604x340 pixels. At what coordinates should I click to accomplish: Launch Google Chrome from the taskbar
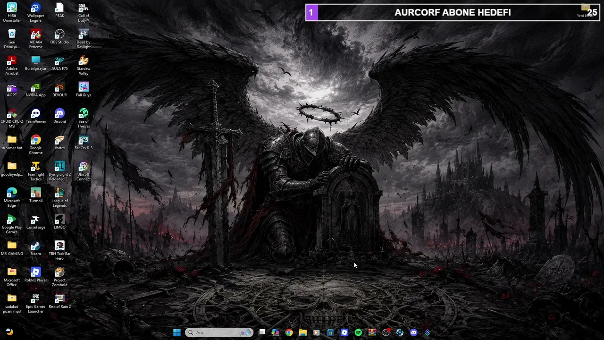[x=289, y=332]
